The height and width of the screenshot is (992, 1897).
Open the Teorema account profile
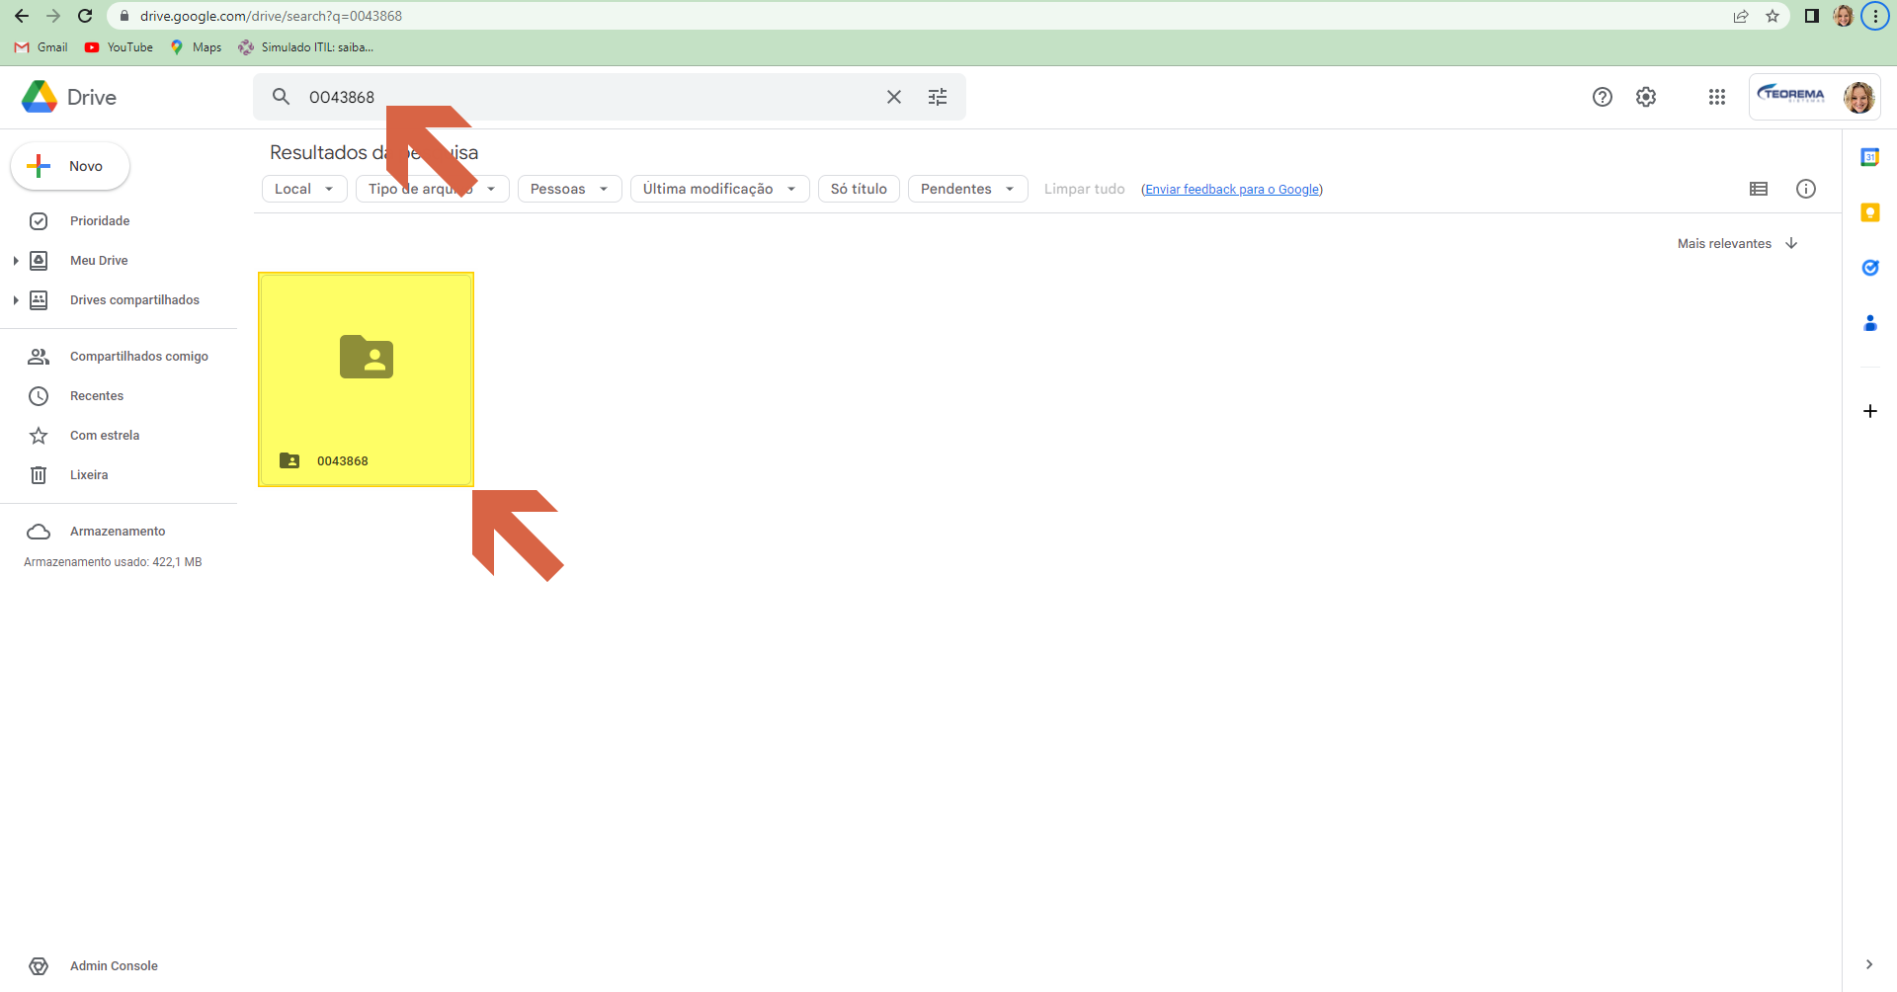pyautogui.click(x=1815, y=97)
